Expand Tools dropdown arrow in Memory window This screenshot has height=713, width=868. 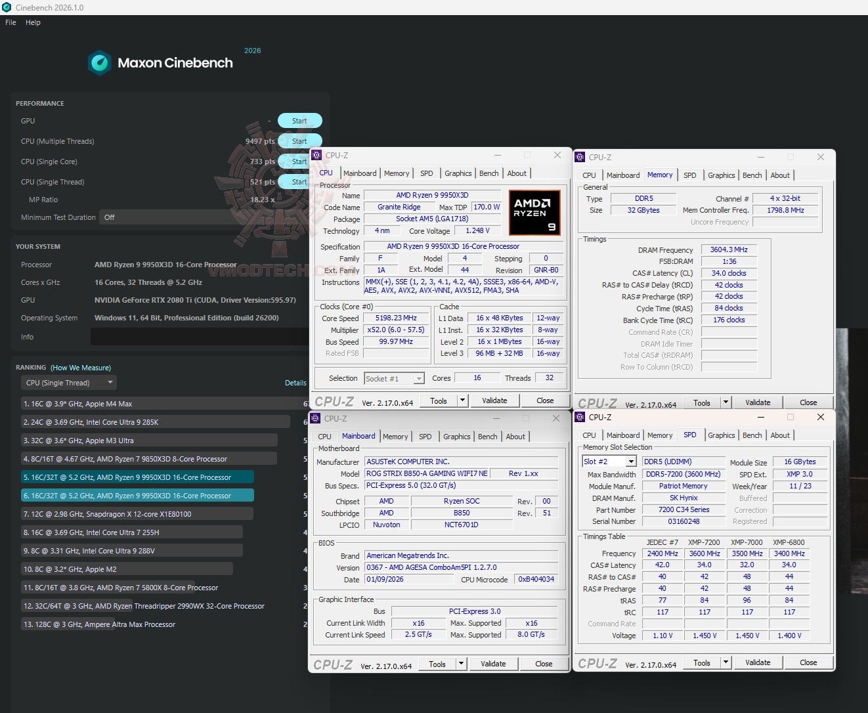click(726, 402)
